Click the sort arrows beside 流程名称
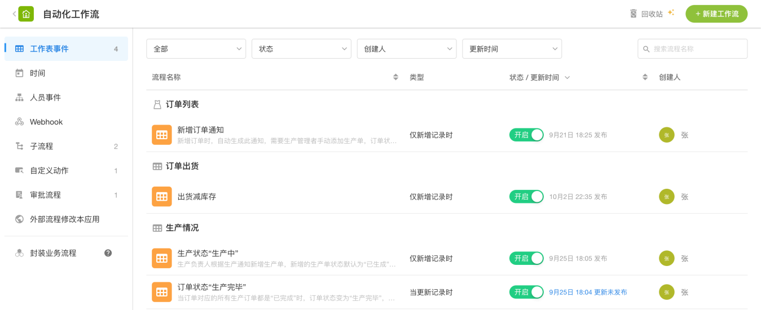761x310 pixels. coord(395,77)
